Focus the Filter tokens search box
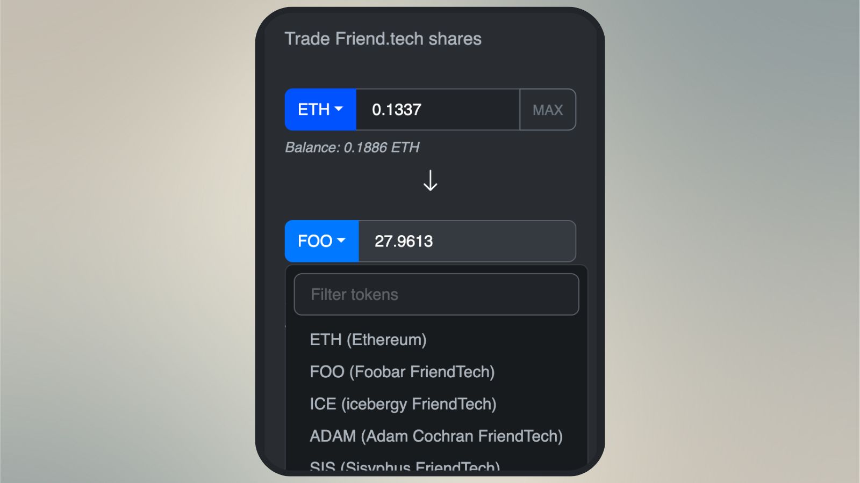Viewport: 860px width, 483px height. click(436, 295)
